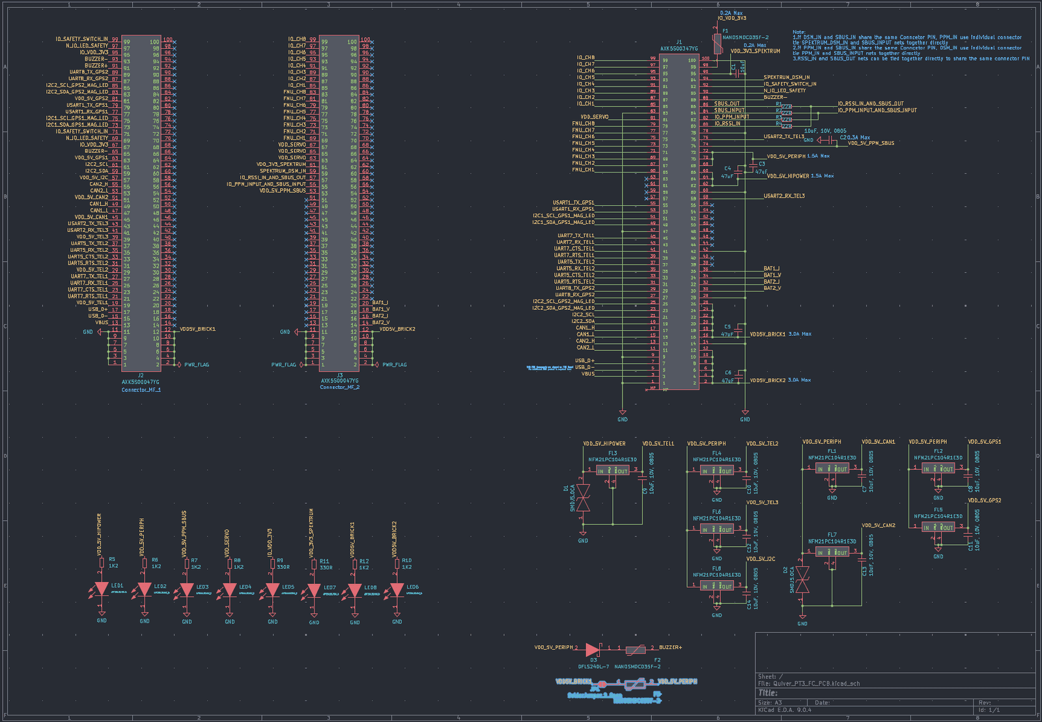Select the LED3 diode symbol

pyautogui.click(x=187, y=590)
